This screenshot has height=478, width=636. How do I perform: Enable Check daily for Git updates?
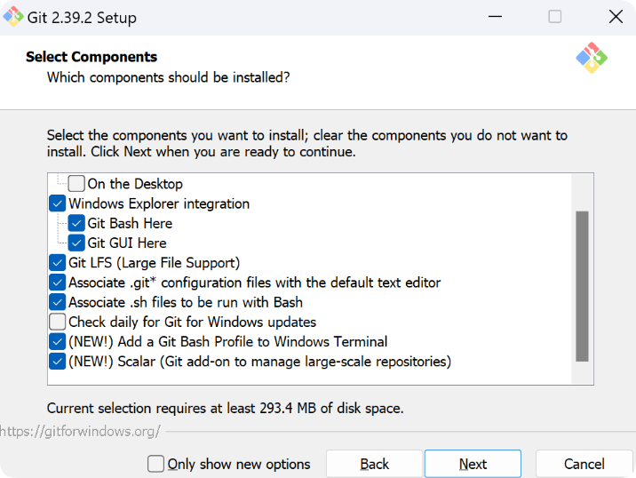pos(57,322)
